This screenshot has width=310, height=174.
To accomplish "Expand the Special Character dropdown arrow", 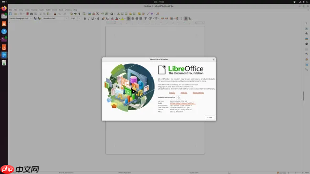I will click(x=114, y=14).
